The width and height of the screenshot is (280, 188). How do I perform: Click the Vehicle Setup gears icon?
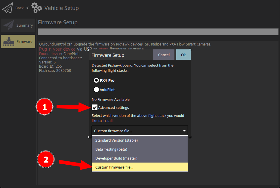[37, 8]
